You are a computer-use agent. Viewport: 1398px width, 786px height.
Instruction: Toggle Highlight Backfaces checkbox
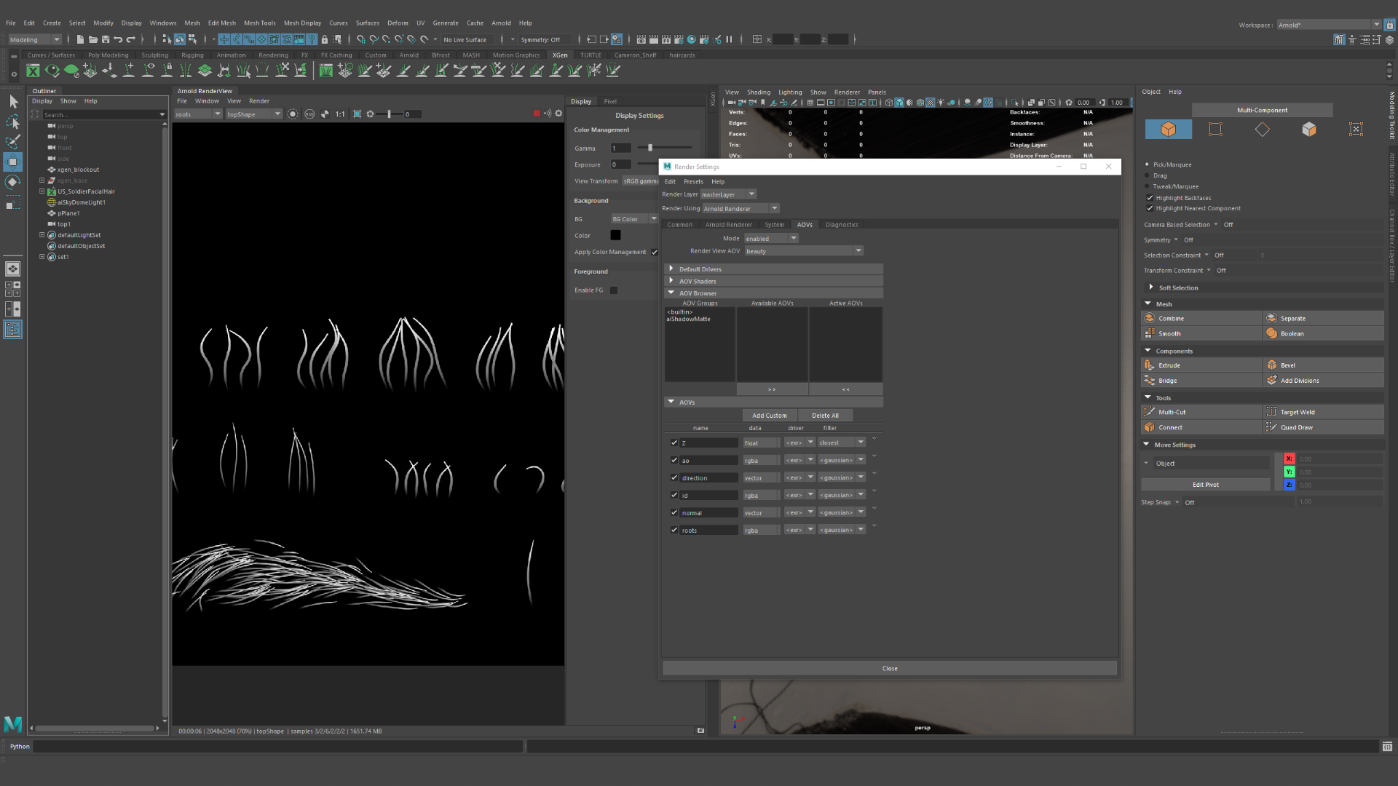coord(1150,198)
